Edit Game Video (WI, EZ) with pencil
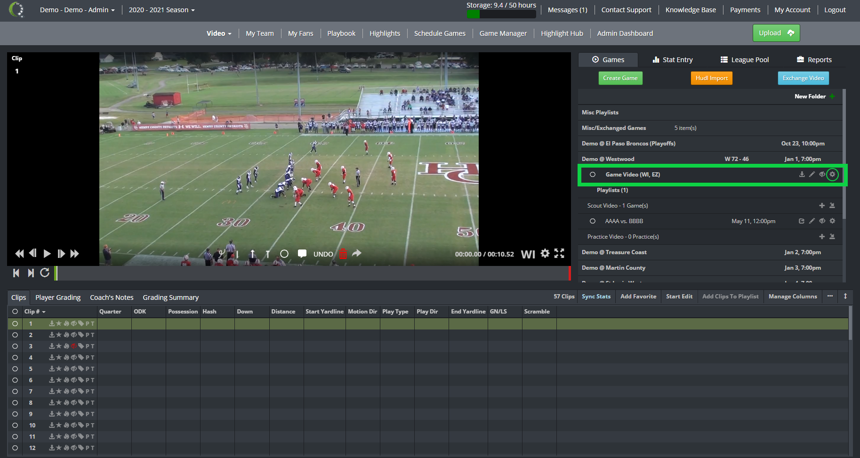The height and width of the screenshot is (458, 860). (812, 174)
